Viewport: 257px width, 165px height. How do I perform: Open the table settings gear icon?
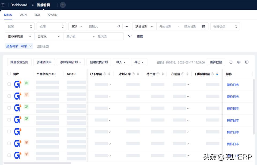pyautogui.click(x=239, y=62)
